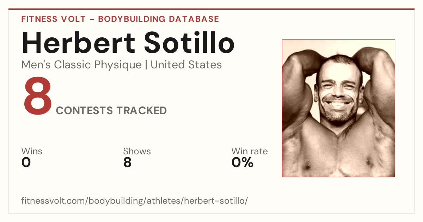Select the BODYBUILDING DATABASE header text
Screen dimensions: 423x222
coord(159,19)
